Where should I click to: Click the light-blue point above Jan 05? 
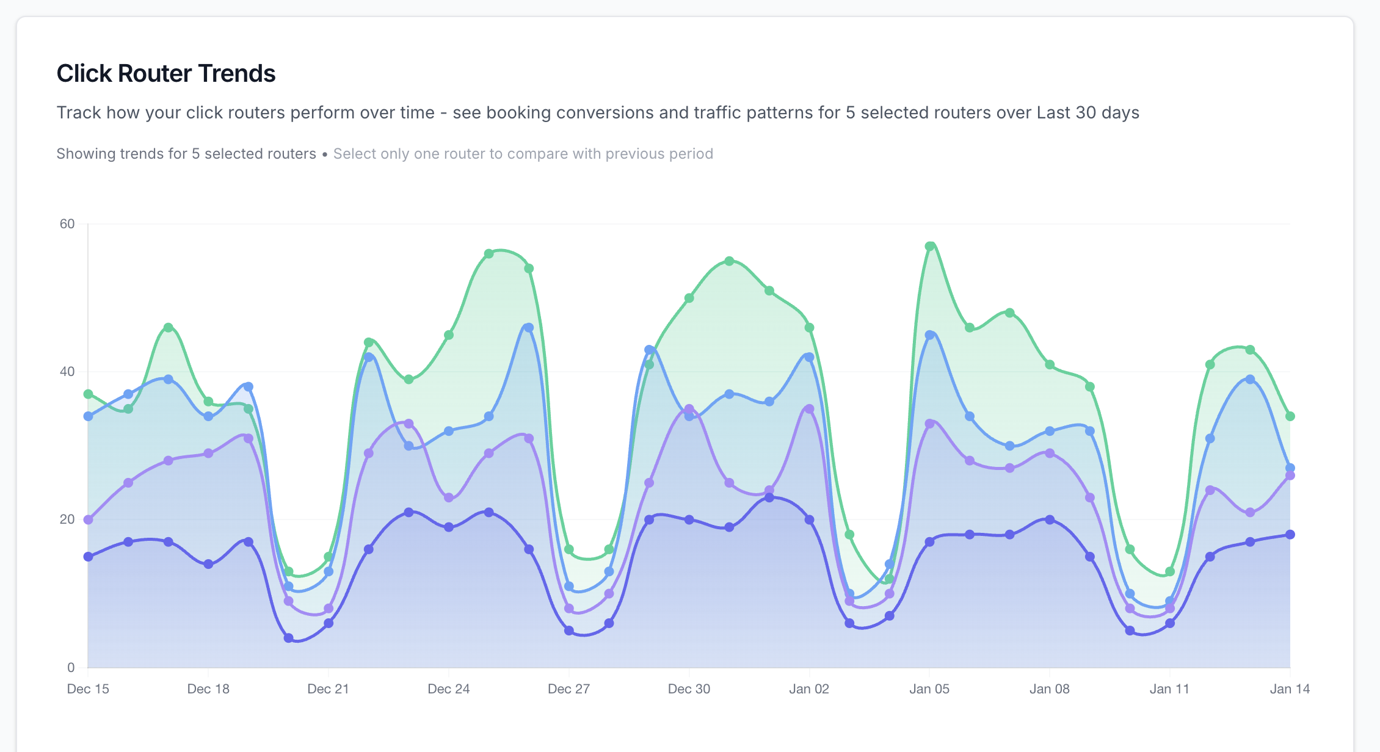click(929, 335)
